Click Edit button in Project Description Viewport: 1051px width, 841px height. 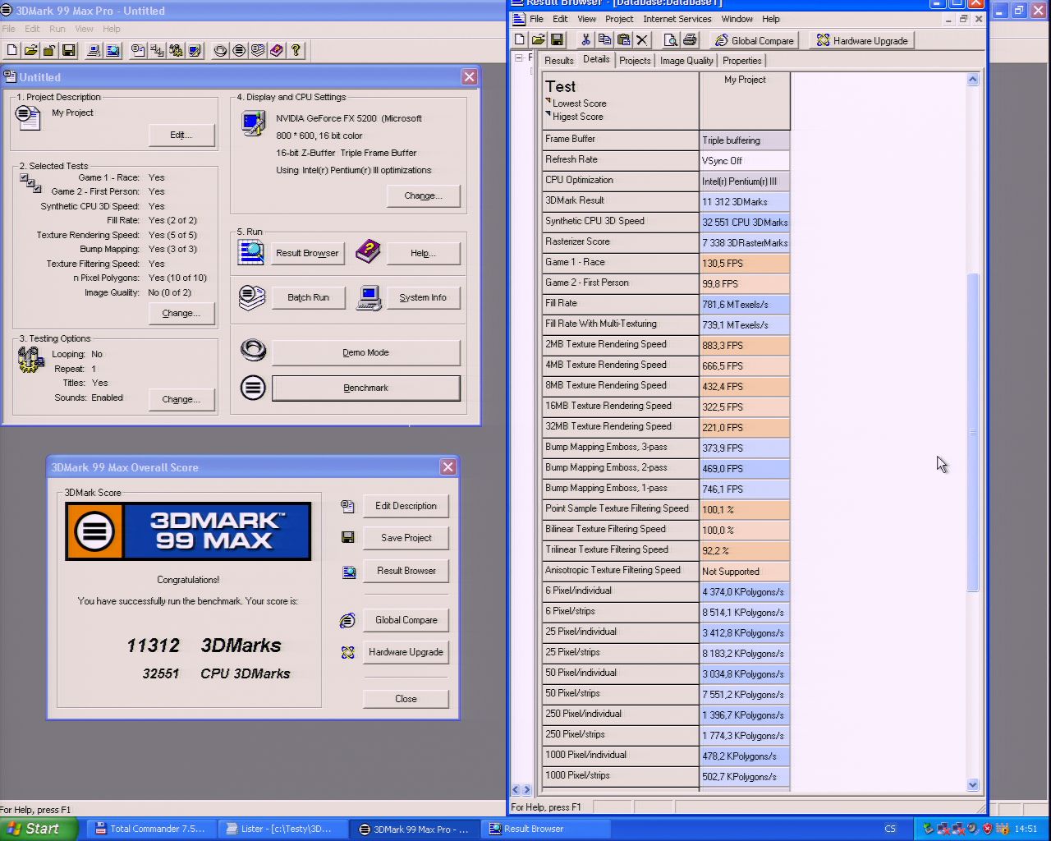(x=181, y=135)
